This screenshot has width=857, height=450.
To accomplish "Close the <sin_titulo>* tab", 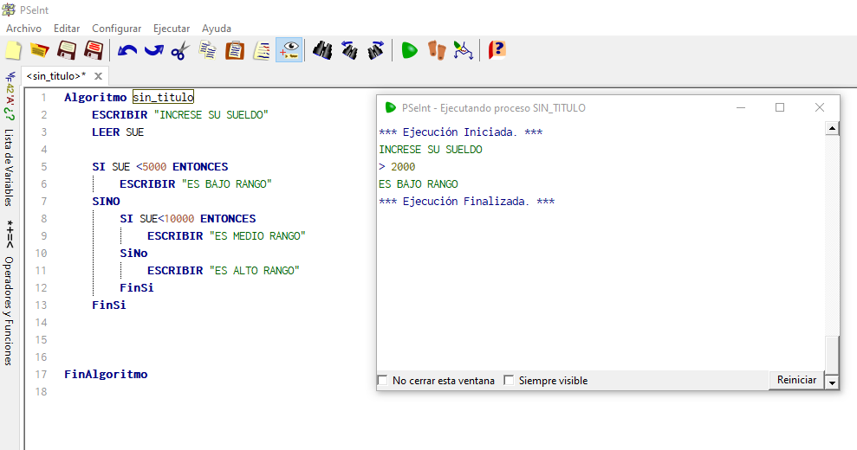I will (99, 76).
